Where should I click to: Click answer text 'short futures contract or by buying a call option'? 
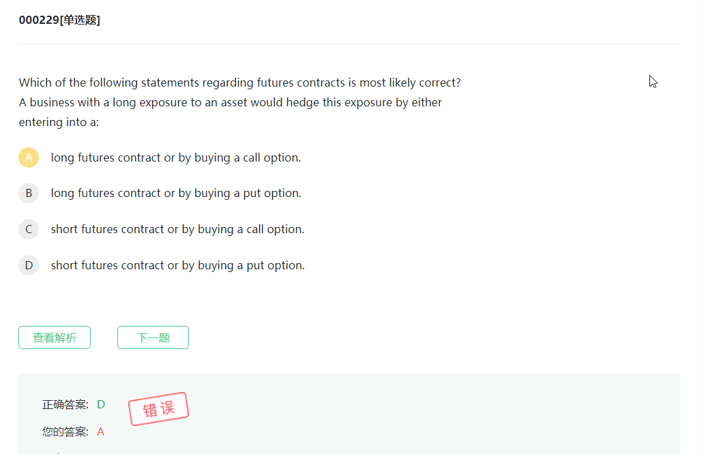point(177,229)
